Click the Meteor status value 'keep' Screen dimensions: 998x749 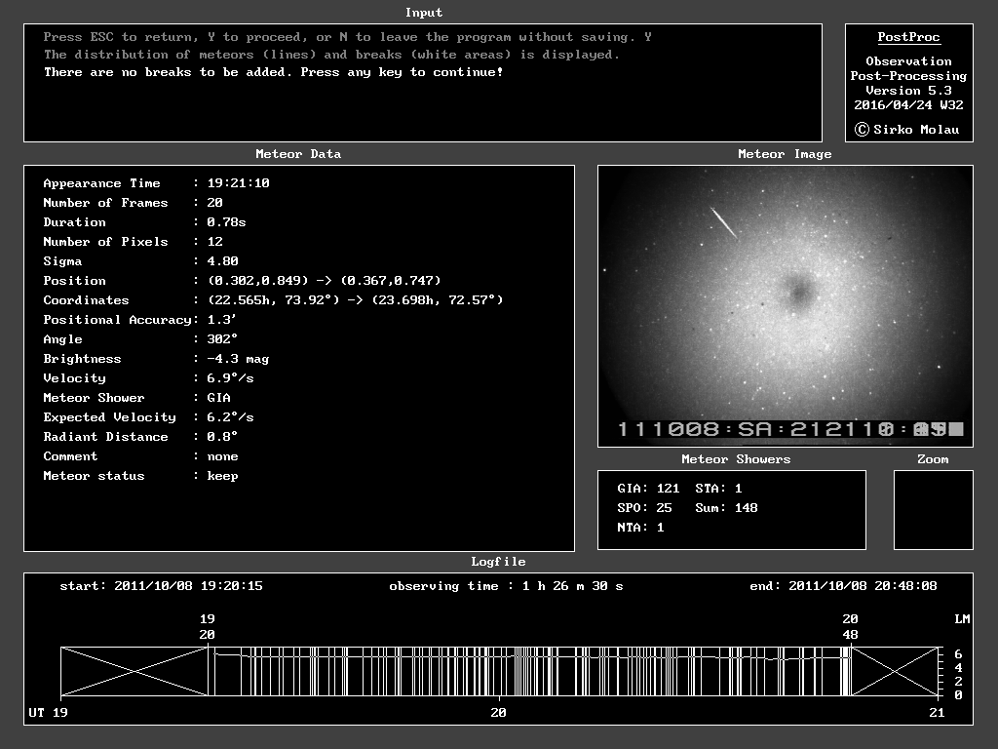(222, 476)
